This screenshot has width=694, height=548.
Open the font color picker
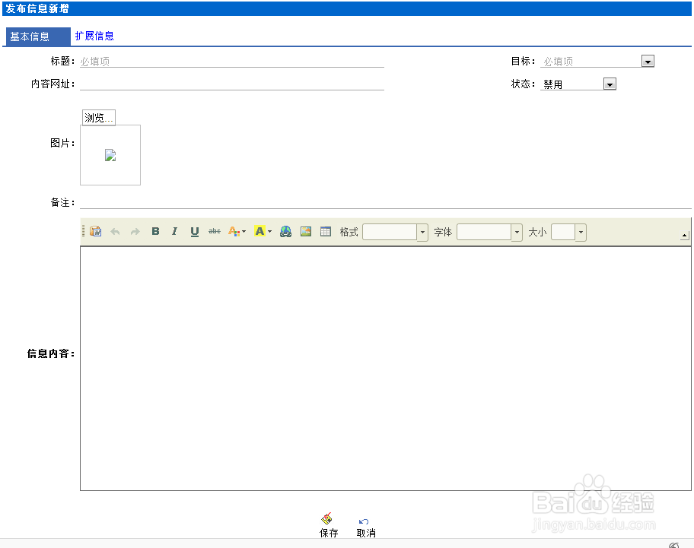[x=237, y=231]
